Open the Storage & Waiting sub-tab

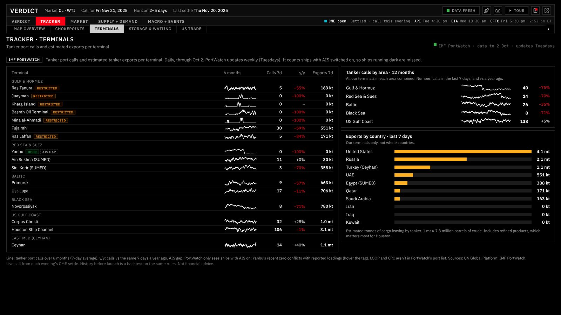[x=150, y=29]
